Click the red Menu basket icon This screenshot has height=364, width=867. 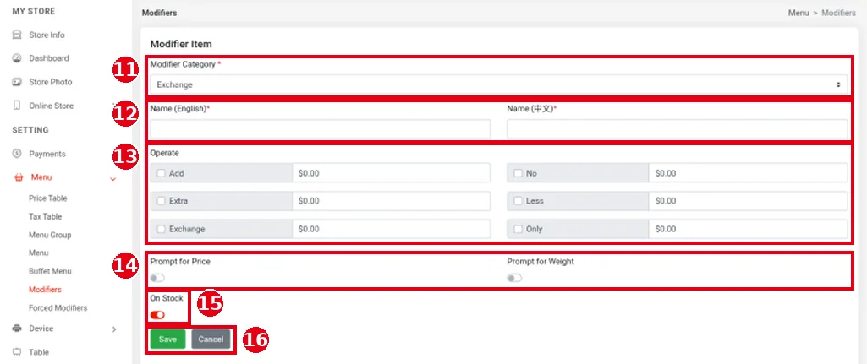click(x=19, y=177)
